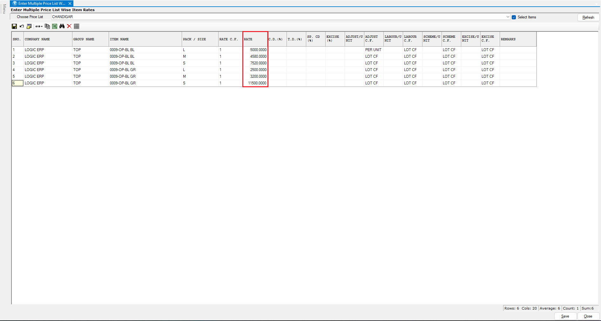Select the Enter Multiple Price List tab
The image size is (601, 321).
coord(41,3)
